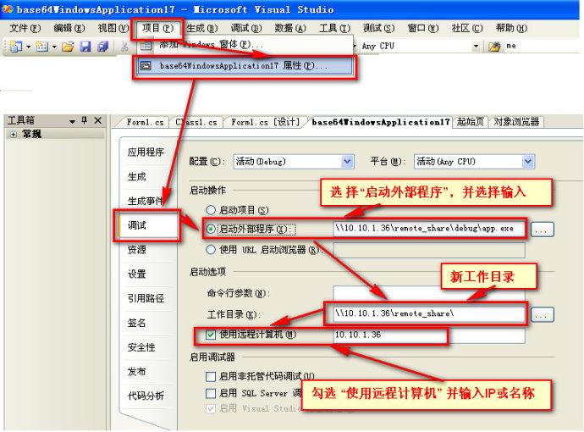Switch to the base64WindowsApplication17 tab
Image resolution: width=584 pixels, height=432 pixels.
pyautogui.click(x=381, y=122)
